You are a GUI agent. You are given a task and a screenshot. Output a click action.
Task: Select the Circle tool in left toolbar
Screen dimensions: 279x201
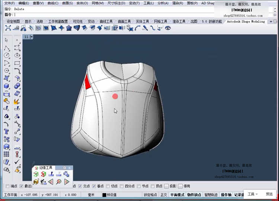pyautogui.click(x=7, y=55)
